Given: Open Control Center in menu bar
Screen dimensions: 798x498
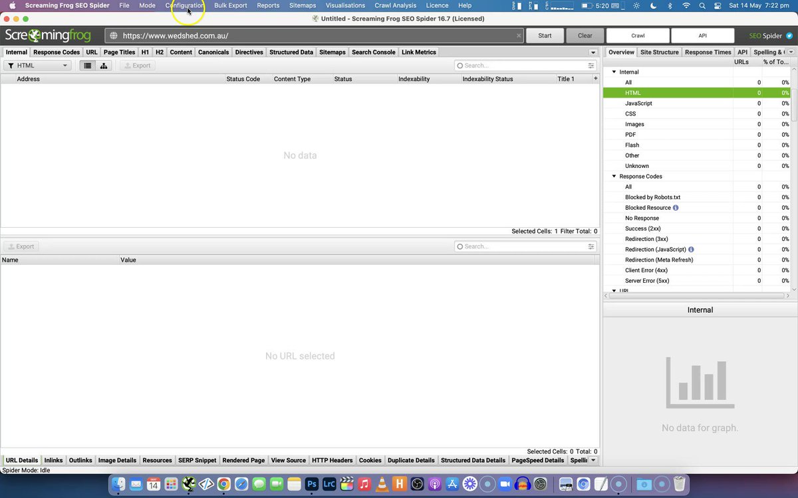Looking at the screenshot, I should (x=718, y=5).
